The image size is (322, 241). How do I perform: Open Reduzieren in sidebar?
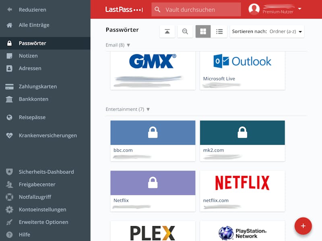(33, 10)
